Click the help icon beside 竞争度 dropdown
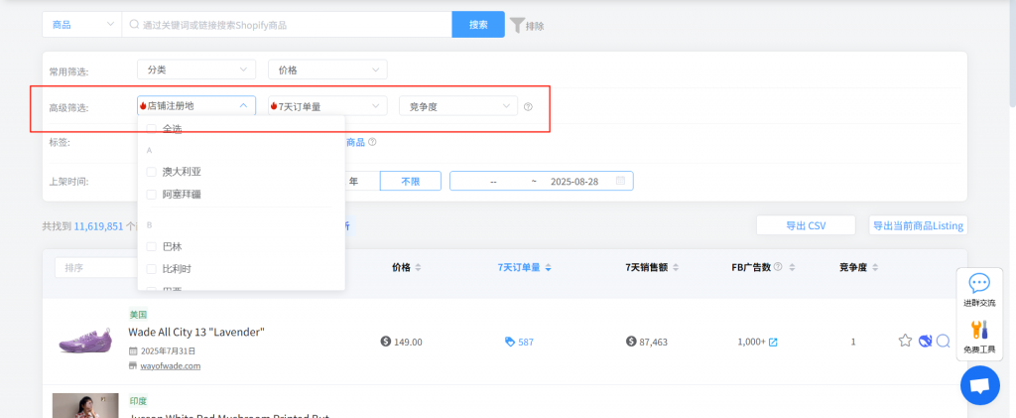1016x418 pixels. tap(528, 107)
